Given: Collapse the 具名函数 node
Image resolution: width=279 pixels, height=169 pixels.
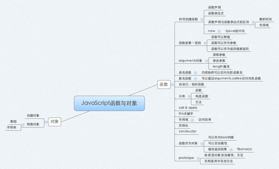Looking at the screenshot, I should (195, 73).
